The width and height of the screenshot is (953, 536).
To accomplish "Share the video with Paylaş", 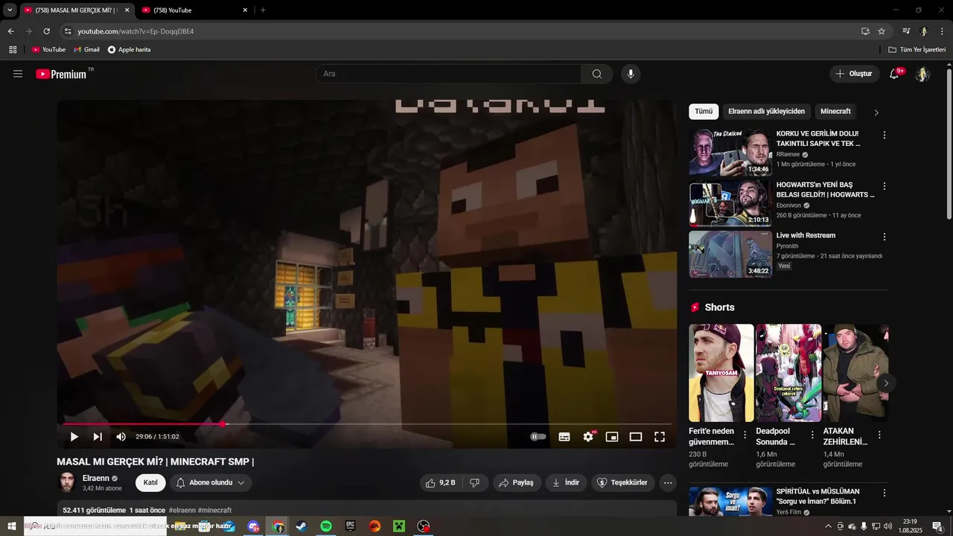I will (x=517, y=482).
